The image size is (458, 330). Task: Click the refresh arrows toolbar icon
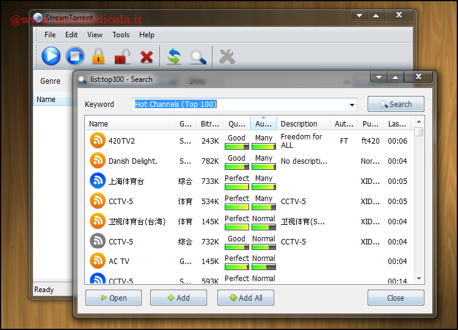click(174, 57)
